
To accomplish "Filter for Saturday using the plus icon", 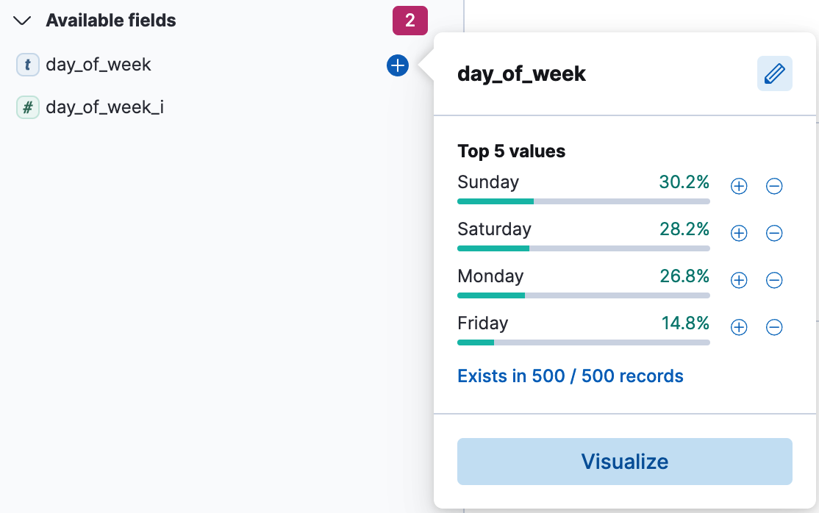I will [738, 234].
